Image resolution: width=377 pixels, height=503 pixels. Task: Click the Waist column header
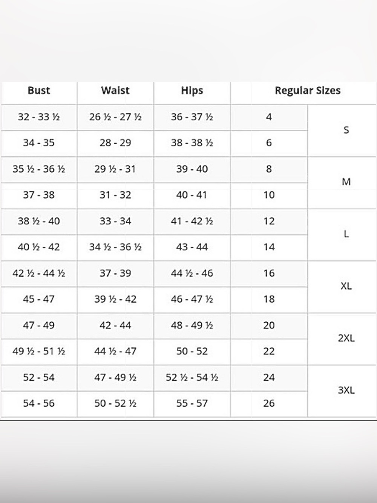[115, 91]
